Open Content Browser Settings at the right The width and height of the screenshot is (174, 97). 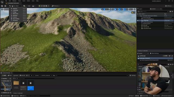[133, 75]
